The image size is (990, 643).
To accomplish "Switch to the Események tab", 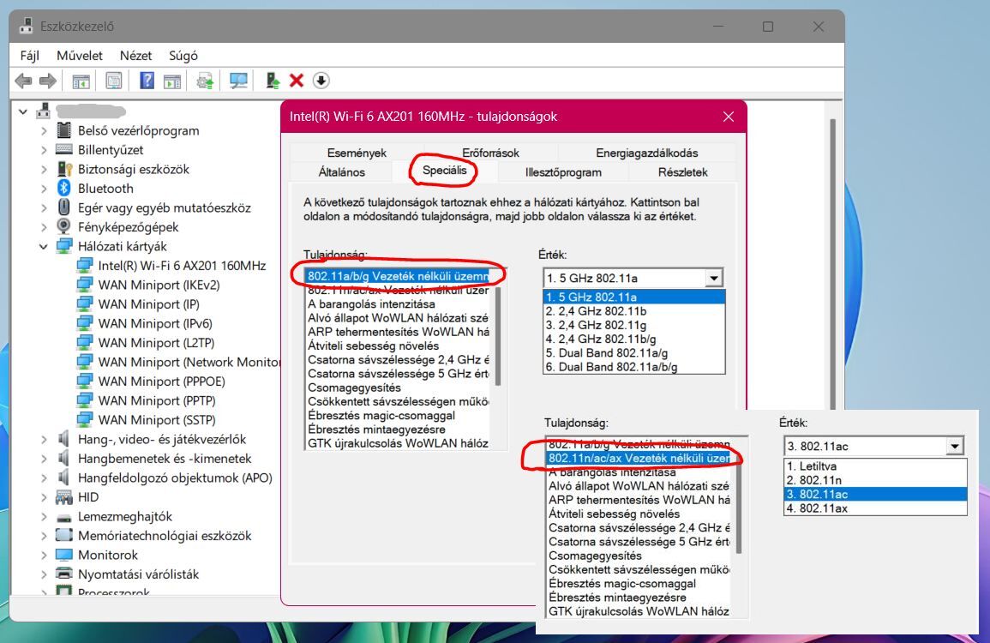I will 357,153.
